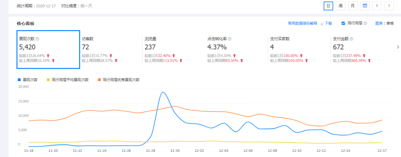
Task: Toggle 同行同层优秀展现次数 orange legend series
Action: pos(118,80)
